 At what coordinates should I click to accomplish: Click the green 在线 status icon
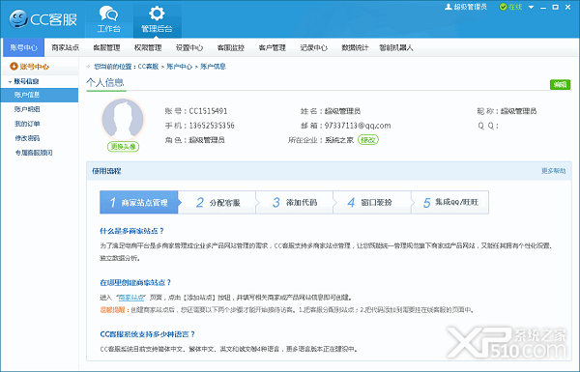click(x=503, y=7)
